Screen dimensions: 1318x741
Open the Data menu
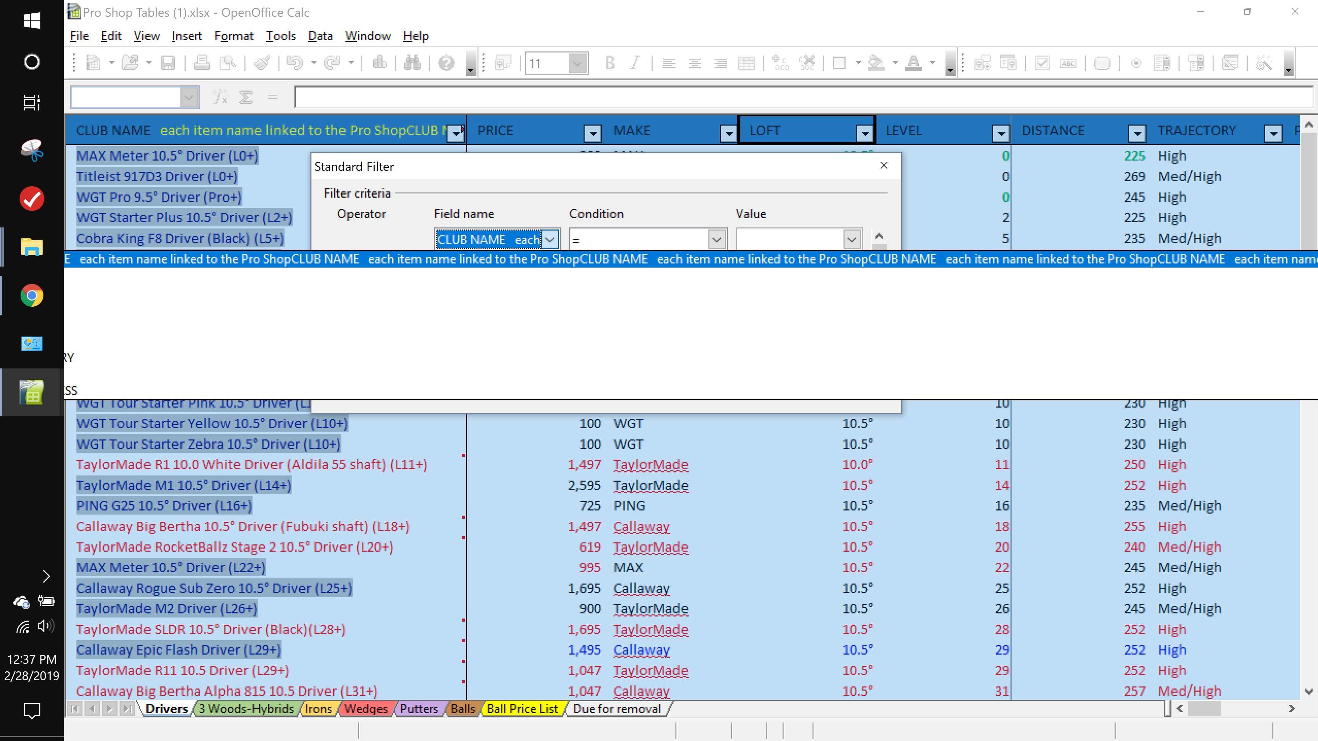tap(320, 36)
